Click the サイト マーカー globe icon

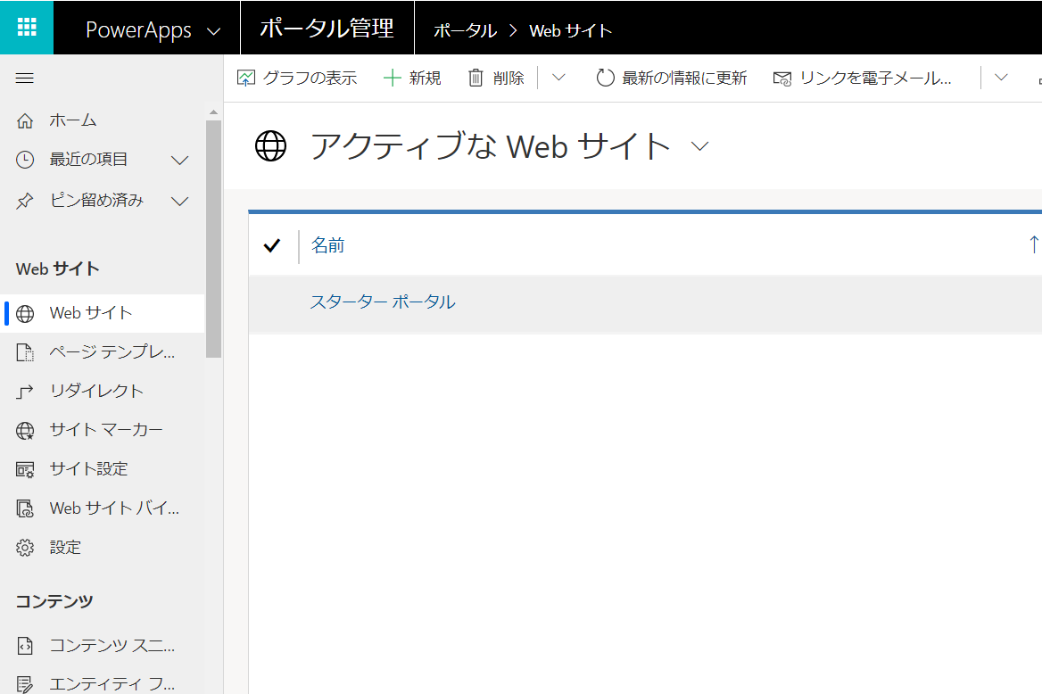tap(25, 431)
